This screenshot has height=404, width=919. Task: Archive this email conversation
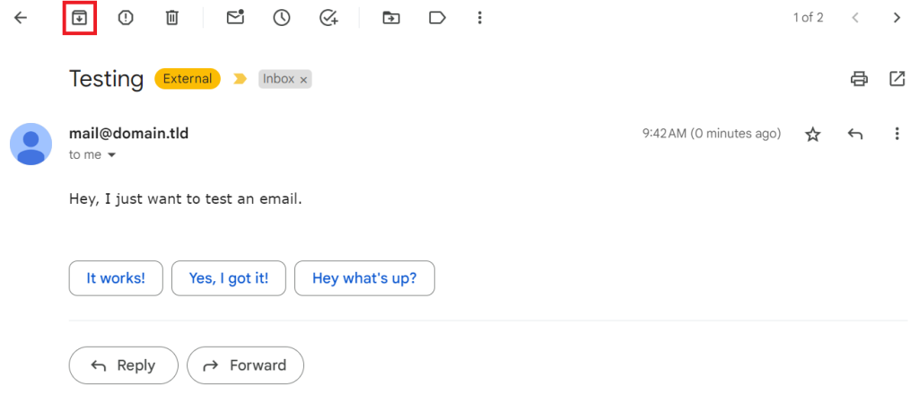coord(79,17)
